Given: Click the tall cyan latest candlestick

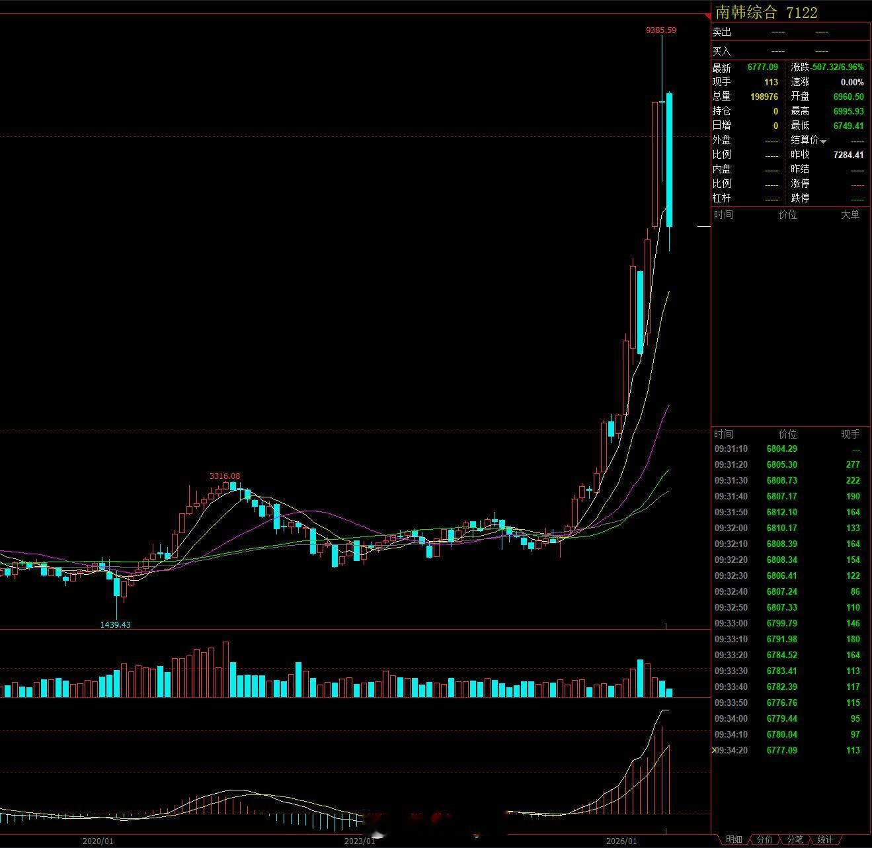Looking at the screenshot, I should [x=669, y=160].
